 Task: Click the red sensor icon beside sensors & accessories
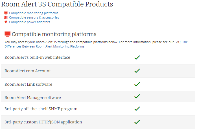tap(6, 17)
